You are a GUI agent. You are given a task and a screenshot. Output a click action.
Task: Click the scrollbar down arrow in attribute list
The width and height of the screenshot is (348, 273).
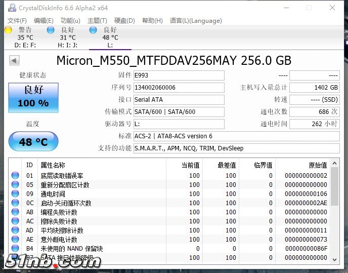334,259
